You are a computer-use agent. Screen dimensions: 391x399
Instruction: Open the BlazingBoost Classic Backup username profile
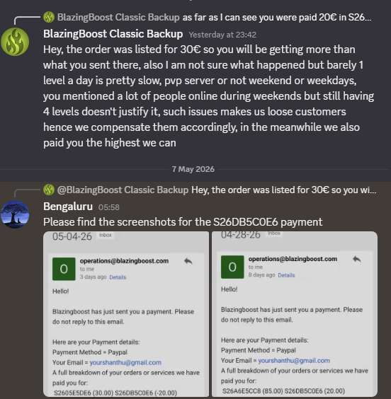coord(113,34)
